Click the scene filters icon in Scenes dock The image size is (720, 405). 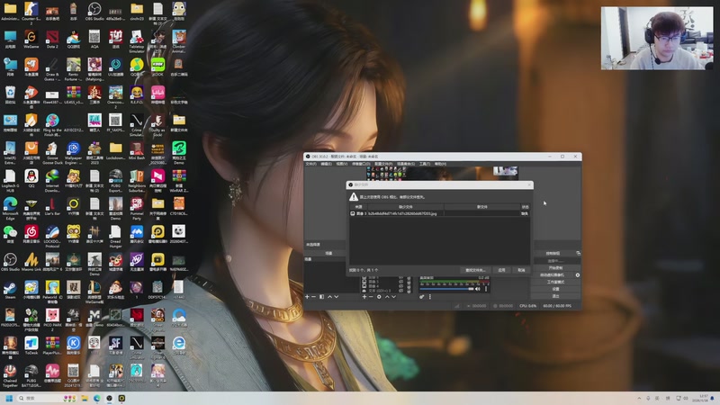point(321,296)
